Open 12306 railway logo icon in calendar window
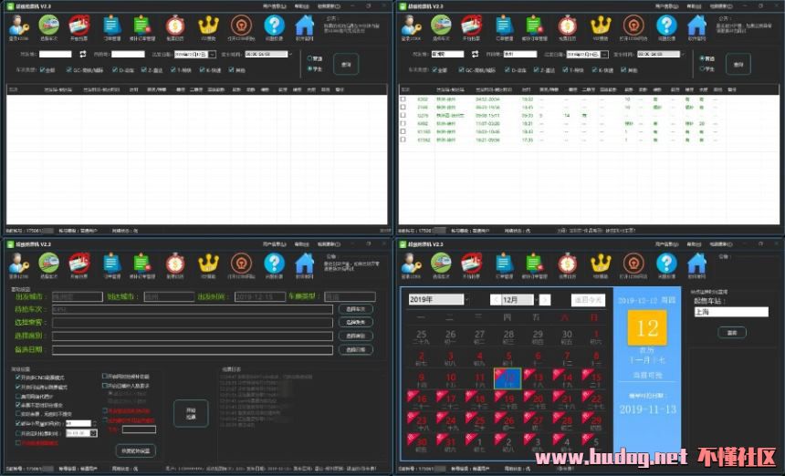Viewport: 785px width, 476px height. click(633, 263)
